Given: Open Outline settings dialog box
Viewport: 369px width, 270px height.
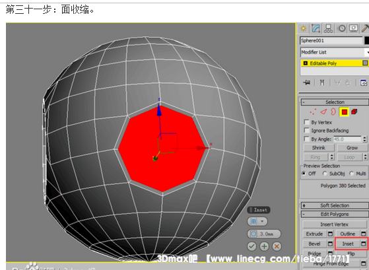Looking at the screenshot, I should point(363,234).
